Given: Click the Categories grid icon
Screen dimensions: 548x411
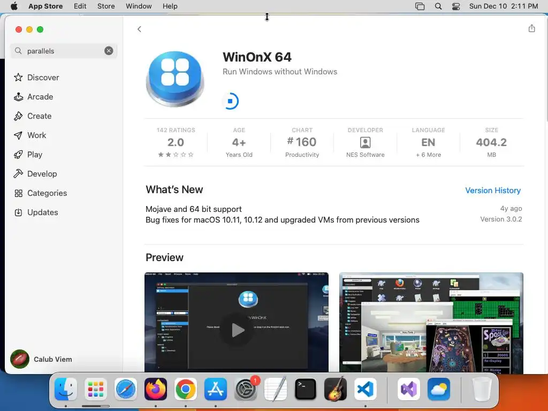Looking at the screenshot, I should click(x=19, y=193).
